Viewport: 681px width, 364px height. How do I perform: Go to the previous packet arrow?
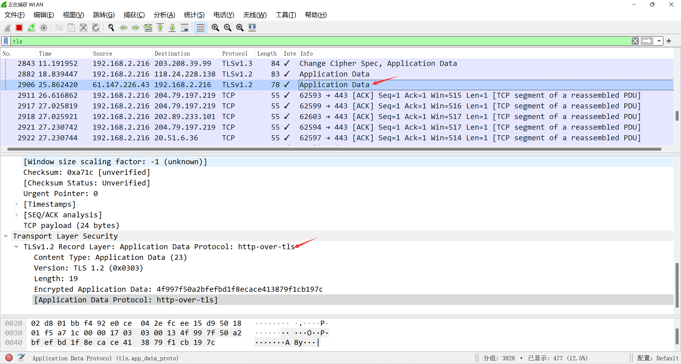point(123,28)
